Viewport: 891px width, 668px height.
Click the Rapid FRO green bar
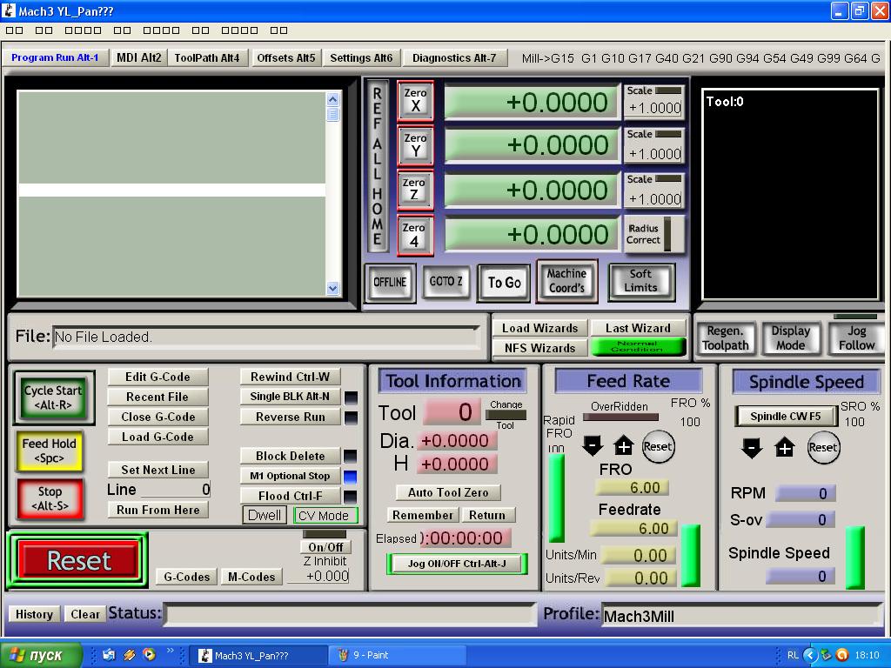557,498
